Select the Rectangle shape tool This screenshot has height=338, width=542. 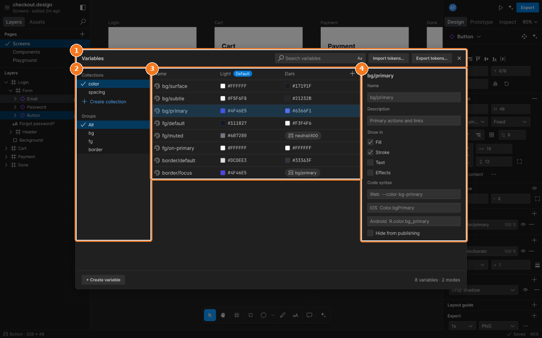(250, 315)
